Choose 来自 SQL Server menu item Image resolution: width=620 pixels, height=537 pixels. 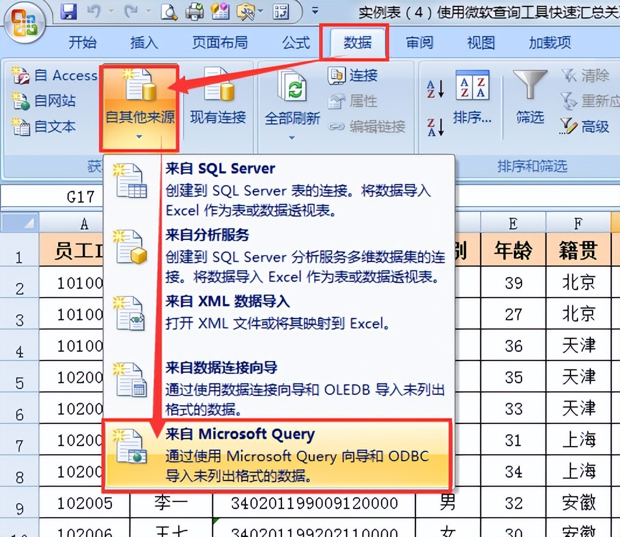click(279, 189)
